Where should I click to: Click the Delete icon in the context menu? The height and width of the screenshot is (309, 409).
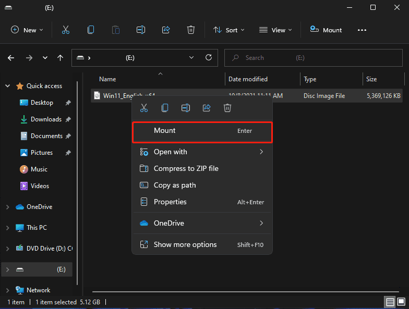(227, 108)
